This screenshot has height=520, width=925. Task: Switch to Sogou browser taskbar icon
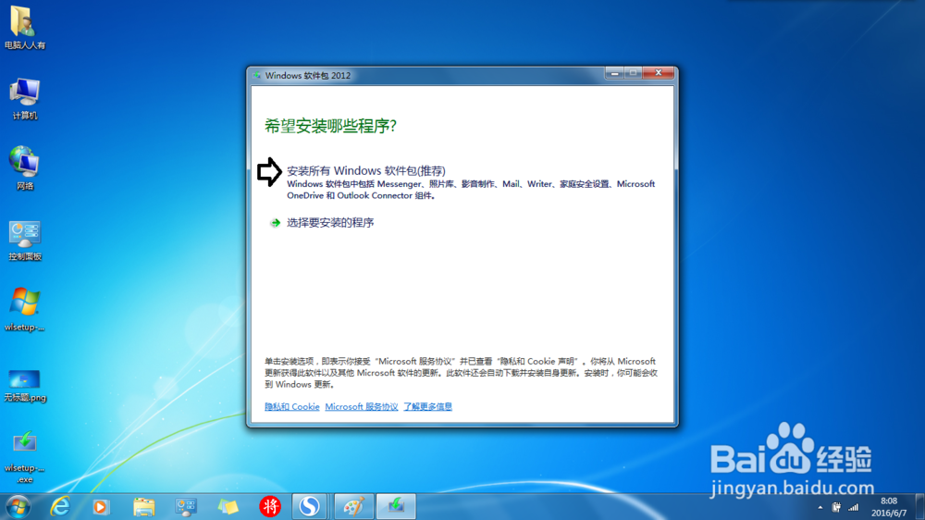pos(309,506)
